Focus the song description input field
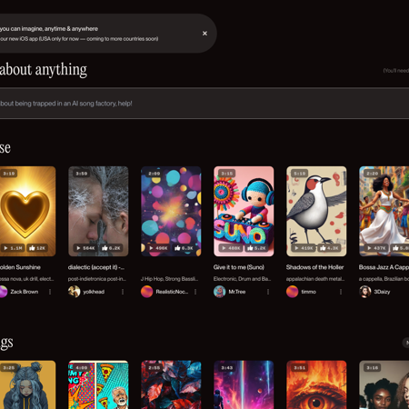This screenshot has height=409, width=409. pyautogui.click(x=204, y=104)
